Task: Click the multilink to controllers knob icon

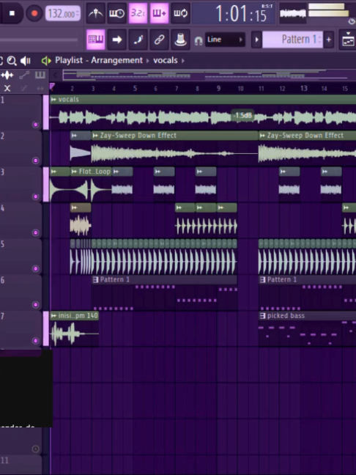Action: (x=180, y=40)
